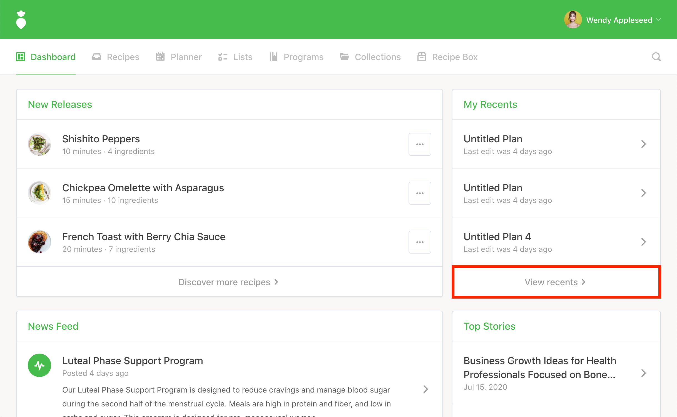Image resolution: width=677 pixels, height=417 pixels.
Task: Click Discover more recipes link
Action: pos(228,282)
